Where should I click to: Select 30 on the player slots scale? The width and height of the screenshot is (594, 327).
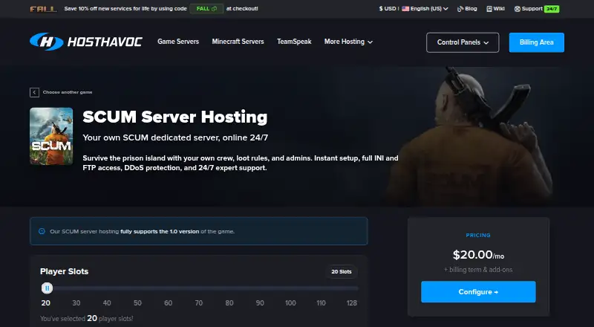click(x=76, y=302)
